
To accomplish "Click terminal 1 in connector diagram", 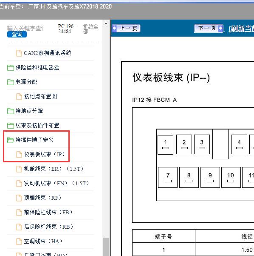I will pos(165,144).
